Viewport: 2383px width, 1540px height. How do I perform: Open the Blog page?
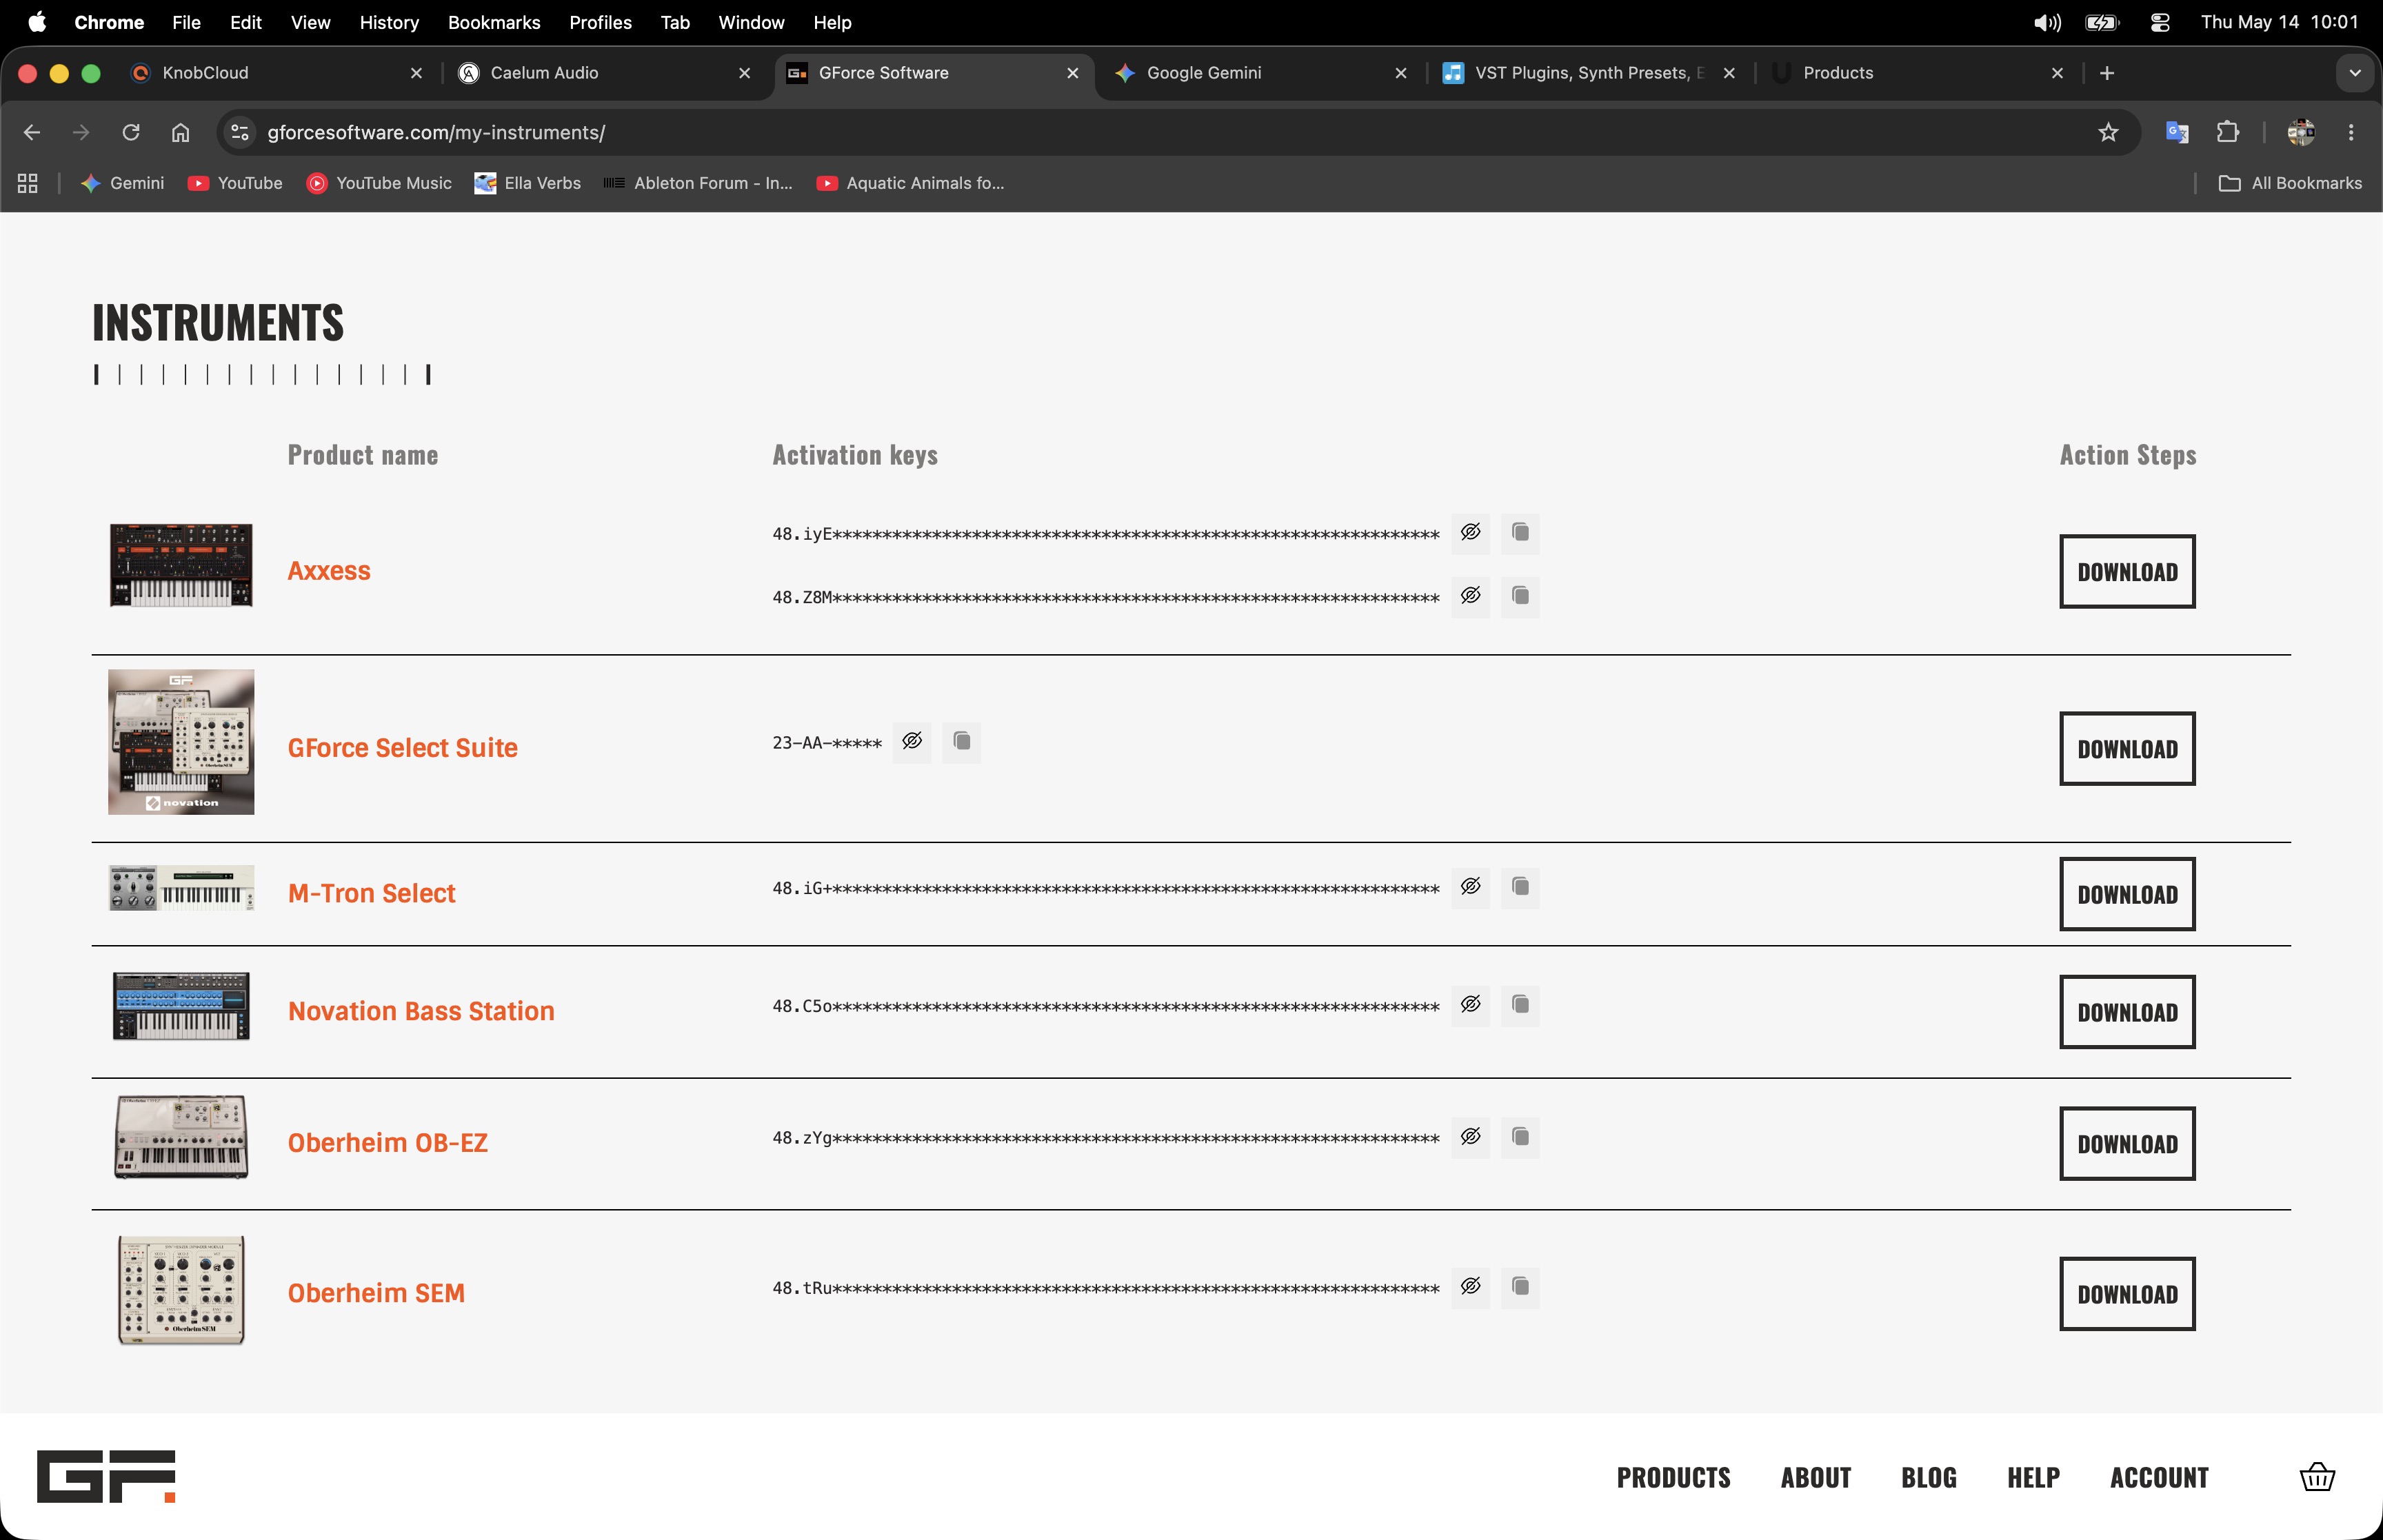[1929, 1478]
